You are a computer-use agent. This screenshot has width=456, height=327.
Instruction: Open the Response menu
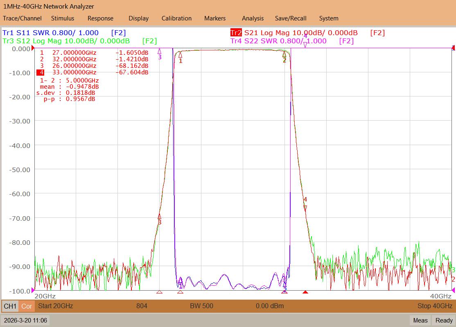click(x=100, y=18)
